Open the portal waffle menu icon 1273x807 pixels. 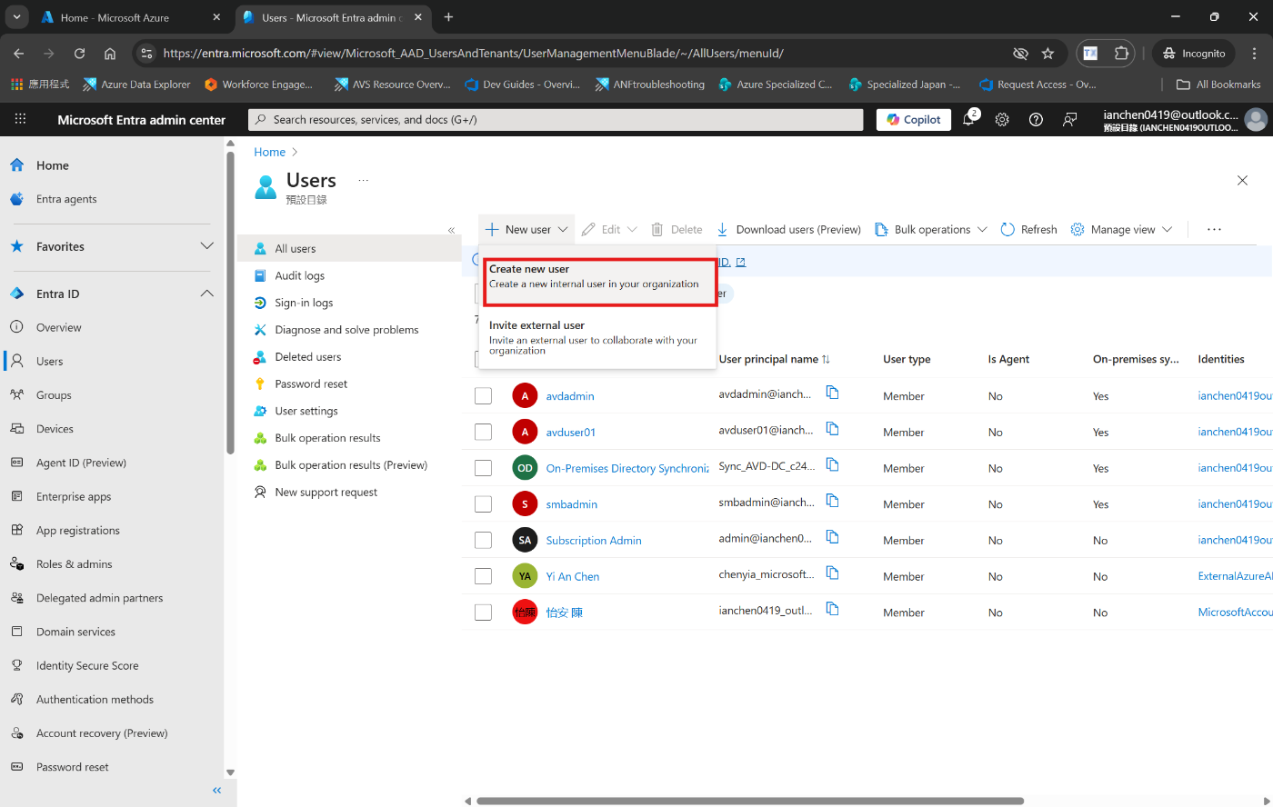pyautogui.click(x=20, y=119)
